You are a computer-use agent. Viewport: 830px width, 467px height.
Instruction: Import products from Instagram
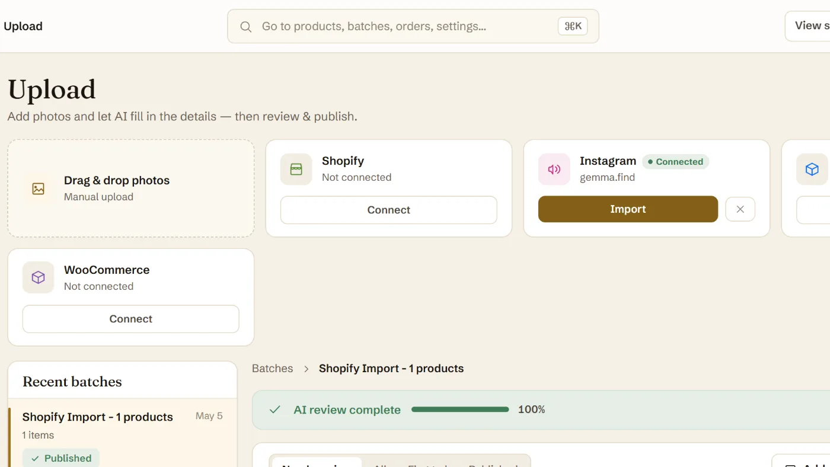tap(628, 209)
